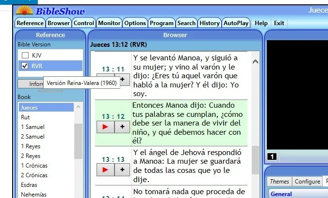Select Jueces in the Book list
328x198 pixels.
tap(46, 107)
